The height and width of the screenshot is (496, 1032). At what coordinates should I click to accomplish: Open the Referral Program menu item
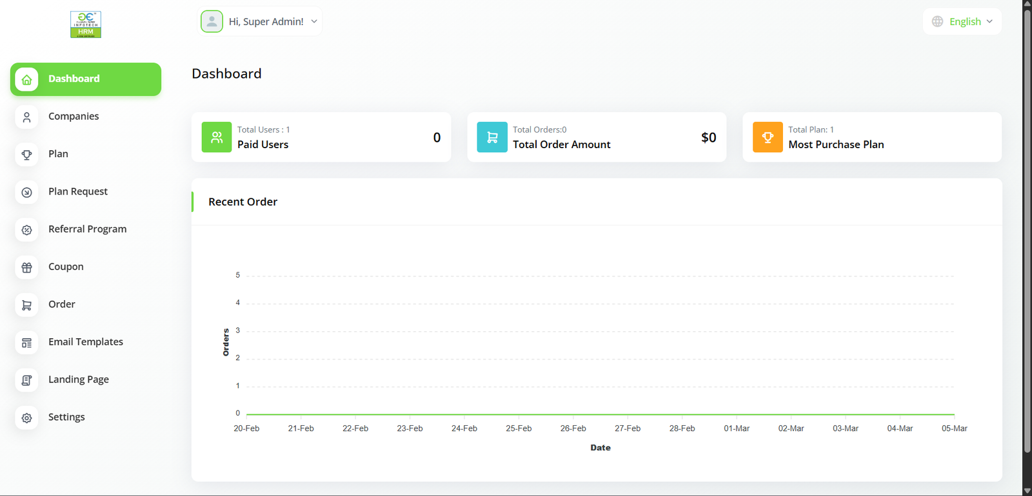[x=87, y=229]
